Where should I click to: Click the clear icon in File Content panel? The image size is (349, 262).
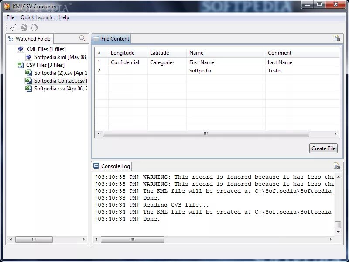337,38
